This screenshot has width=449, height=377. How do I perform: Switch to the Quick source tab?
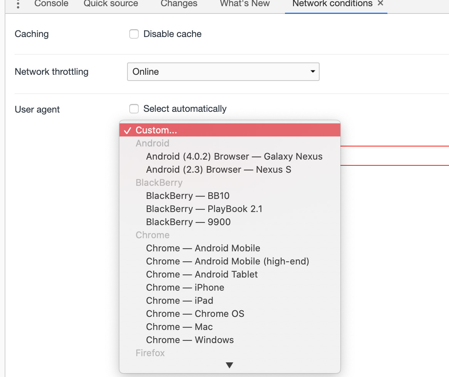111,3
